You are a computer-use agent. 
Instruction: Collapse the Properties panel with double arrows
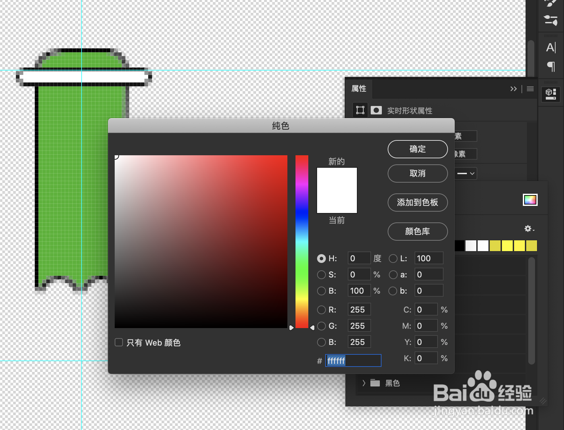513,89
